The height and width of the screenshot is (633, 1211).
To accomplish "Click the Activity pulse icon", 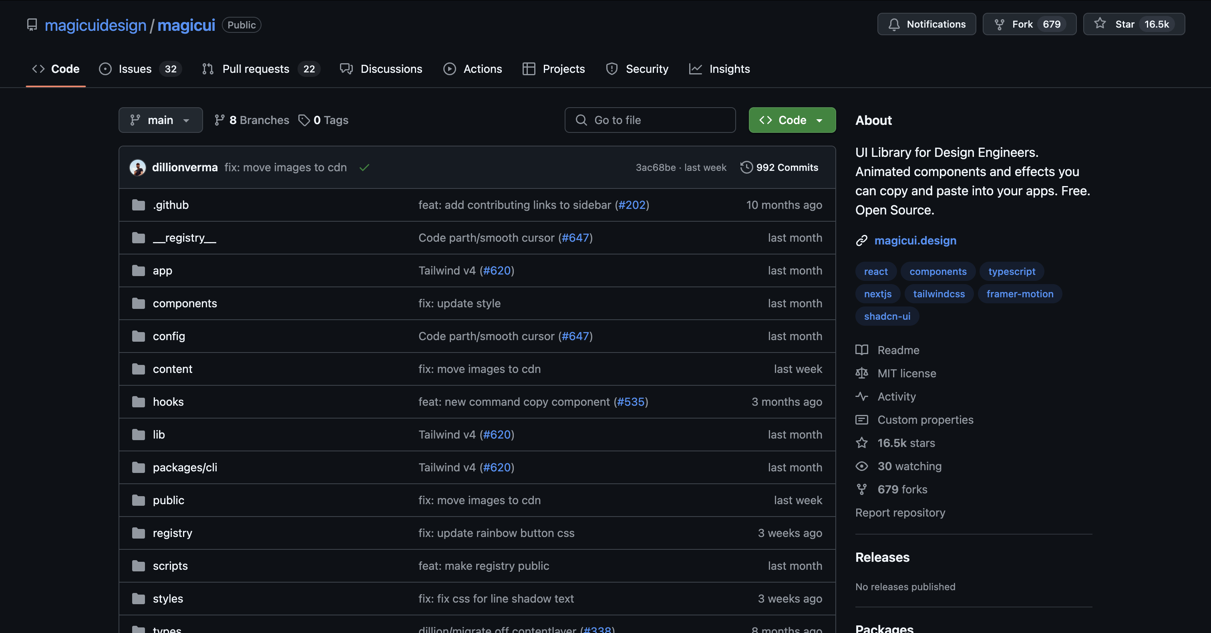I will tap(861, 397).
